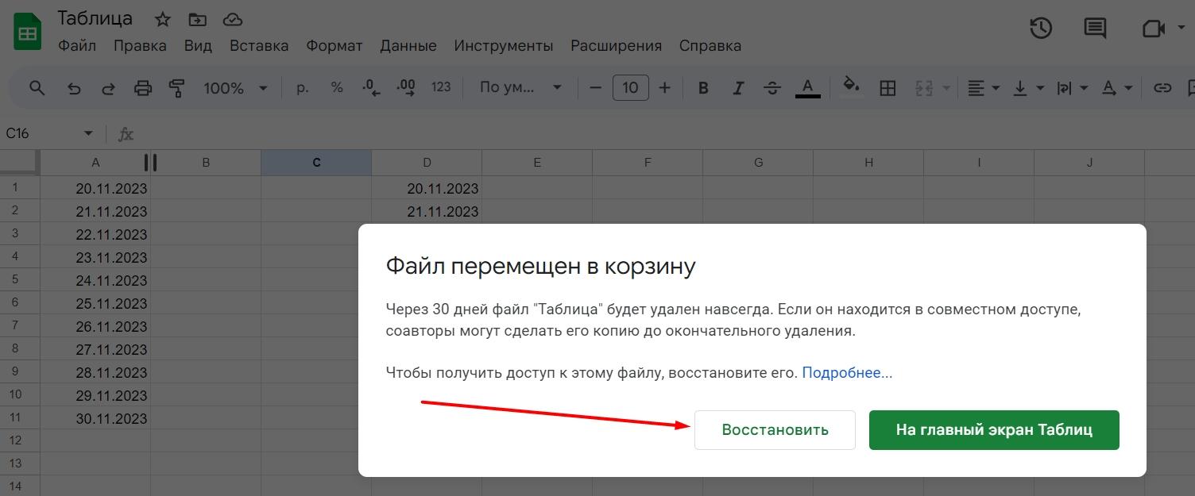This screenshot has height=496, width=1195.
Task: Click the Restore (Восстановить) button
Action: 775,430
